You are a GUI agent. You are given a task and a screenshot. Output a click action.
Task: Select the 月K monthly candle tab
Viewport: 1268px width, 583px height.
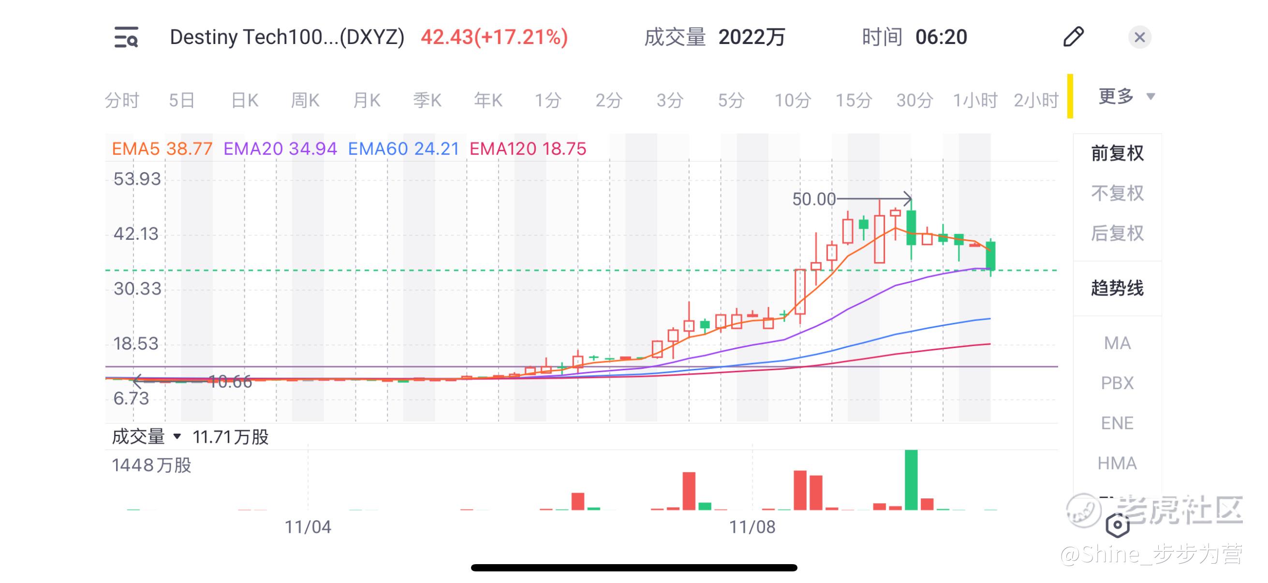pyautogui.click(x=367, y=101)
